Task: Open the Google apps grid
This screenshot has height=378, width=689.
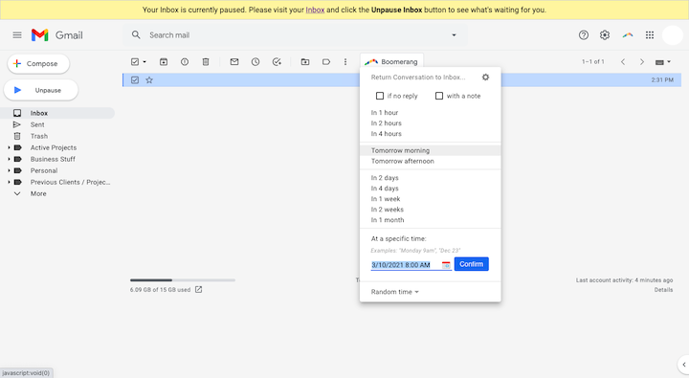Action: tap(650, 35)
